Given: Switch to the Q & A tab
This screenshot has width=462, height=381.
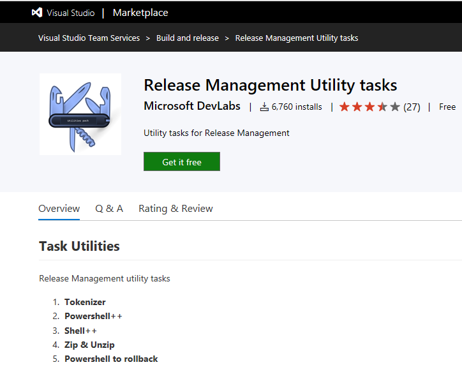Looking at the screenshot, I should pos(109,209).
